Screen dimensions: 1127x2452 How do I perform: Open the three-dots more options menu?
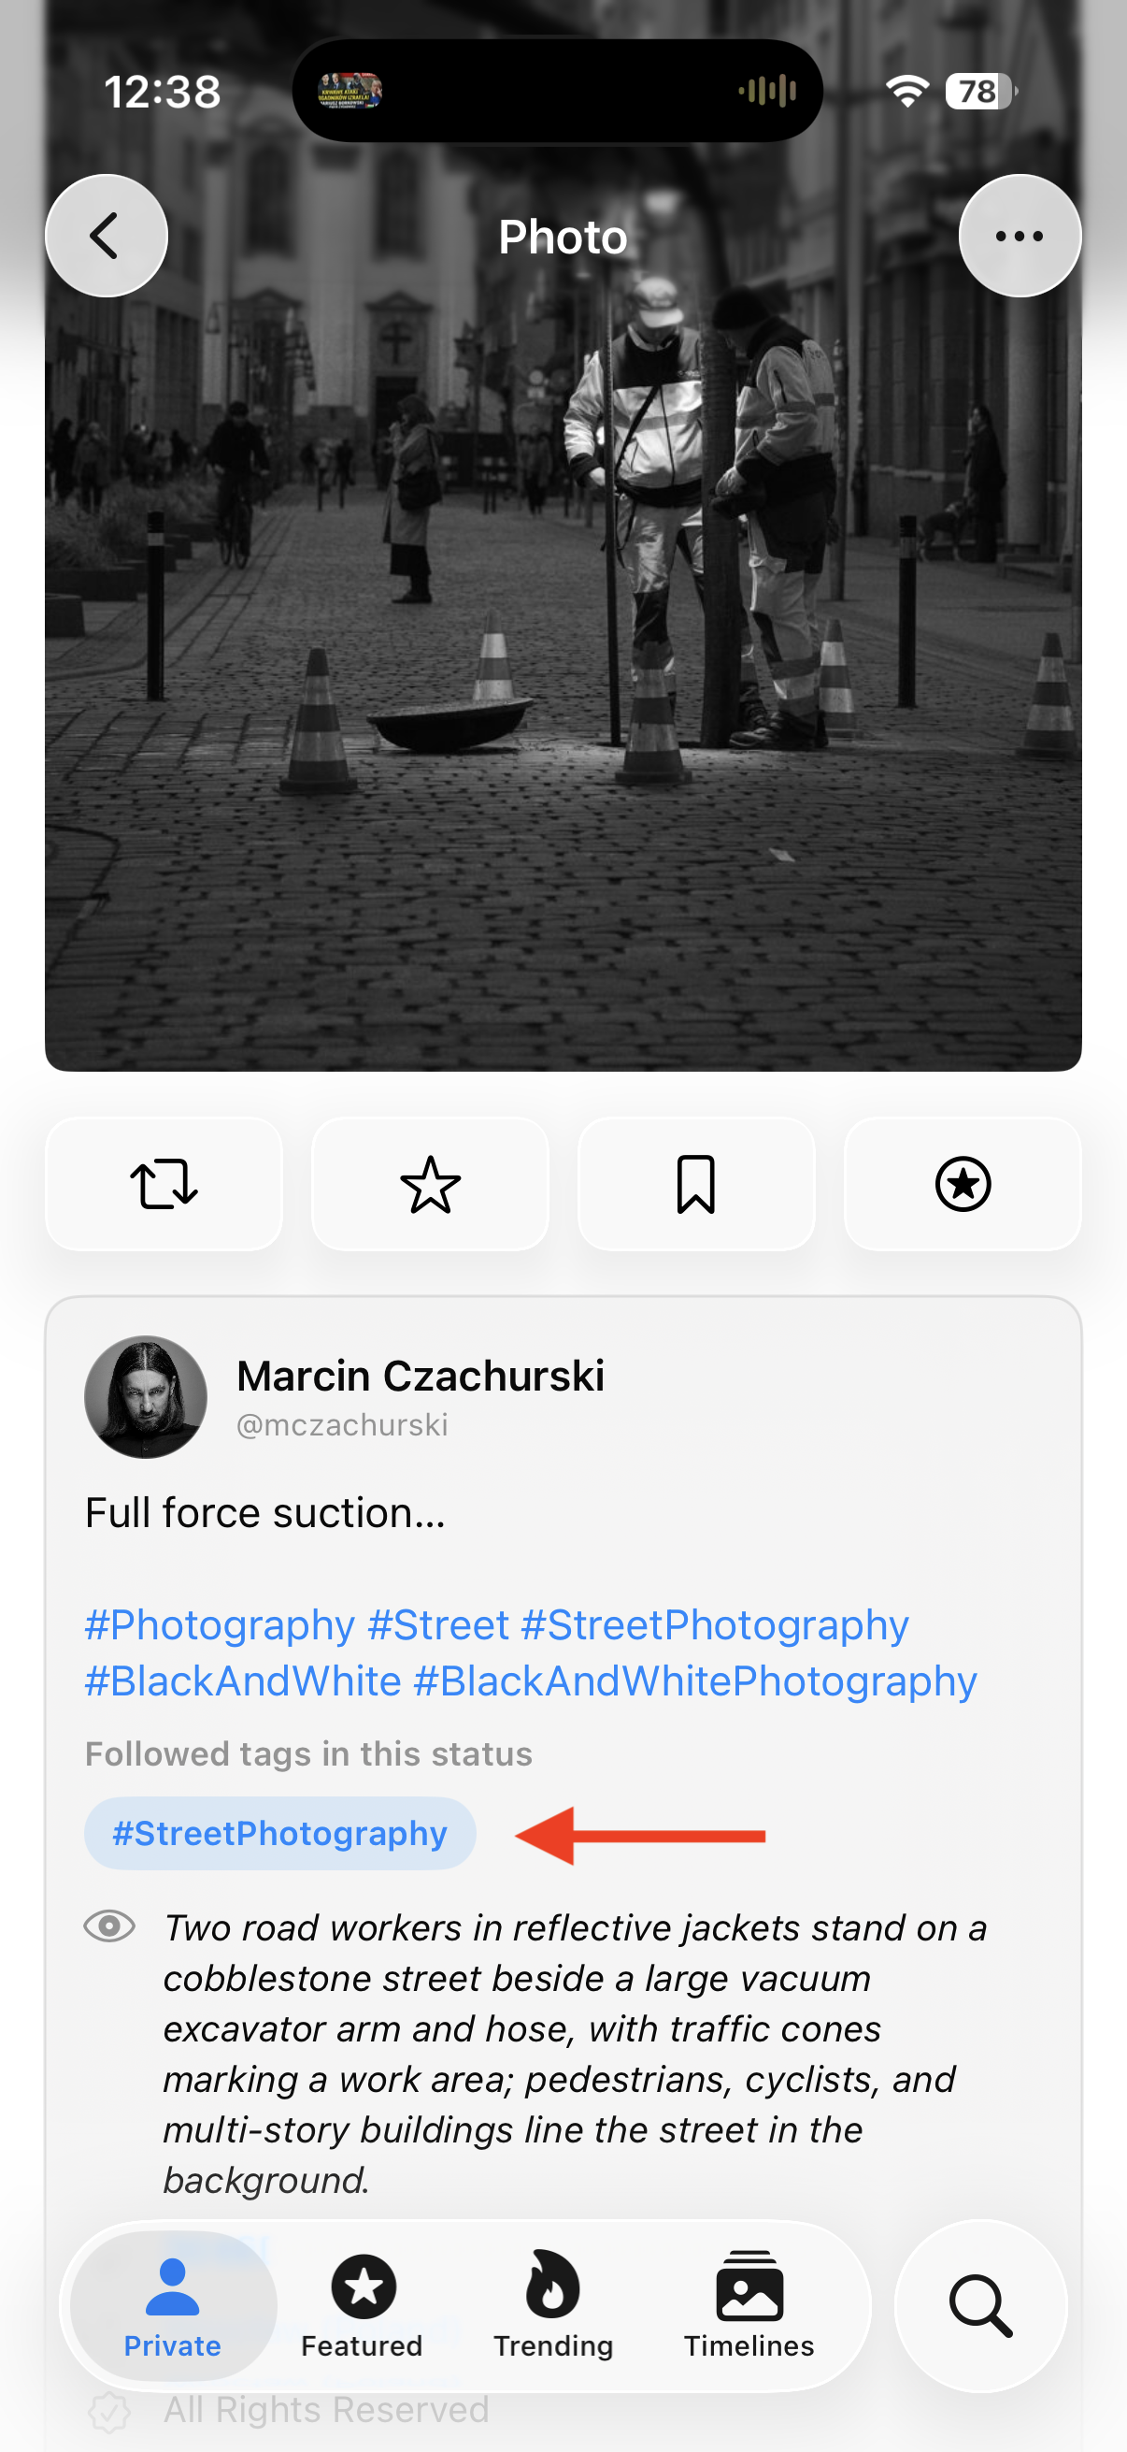(1020, 236)
